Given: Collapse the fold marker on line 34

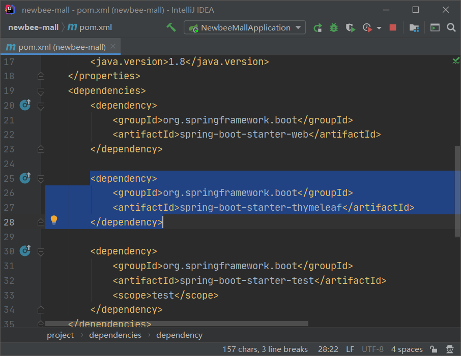Looking at the screenshot, I should click(41, 310).
